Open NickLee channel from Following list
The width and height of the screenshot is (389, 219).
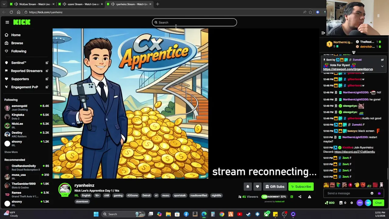tap(26, 125)
